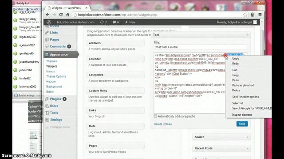Viewport: 284px width, 159px height.
Task: Open Just starting status dropdown in Buddy List
Action: click(x=27, y=95)
